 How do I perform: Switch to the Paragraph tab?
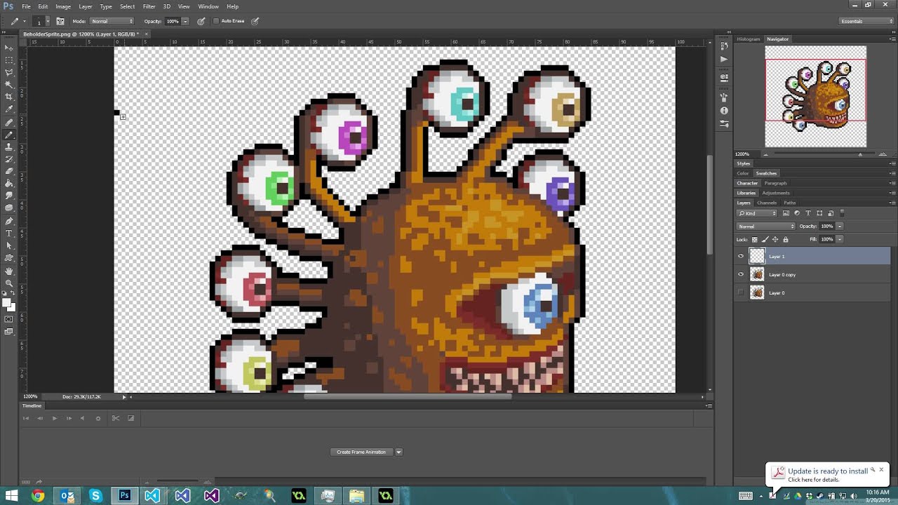click(776, 183)
